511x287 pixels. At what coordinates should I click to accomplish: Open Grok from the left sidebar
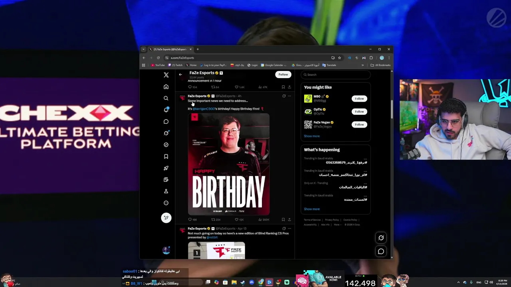coord(166,133)
